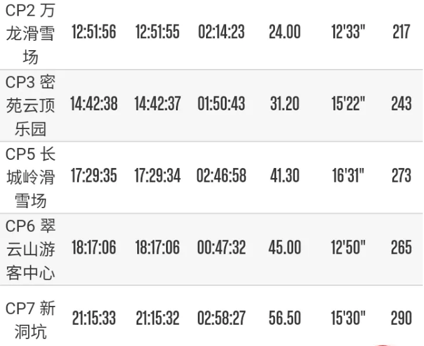Click the CP3 密苑云顶乐园 checkpoint name
Viewport: 424px width, 346px height.
coord(31,104)
